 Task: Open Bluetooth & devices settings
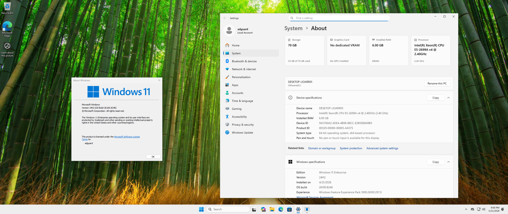pyautogui.click(x=244, y=61)
